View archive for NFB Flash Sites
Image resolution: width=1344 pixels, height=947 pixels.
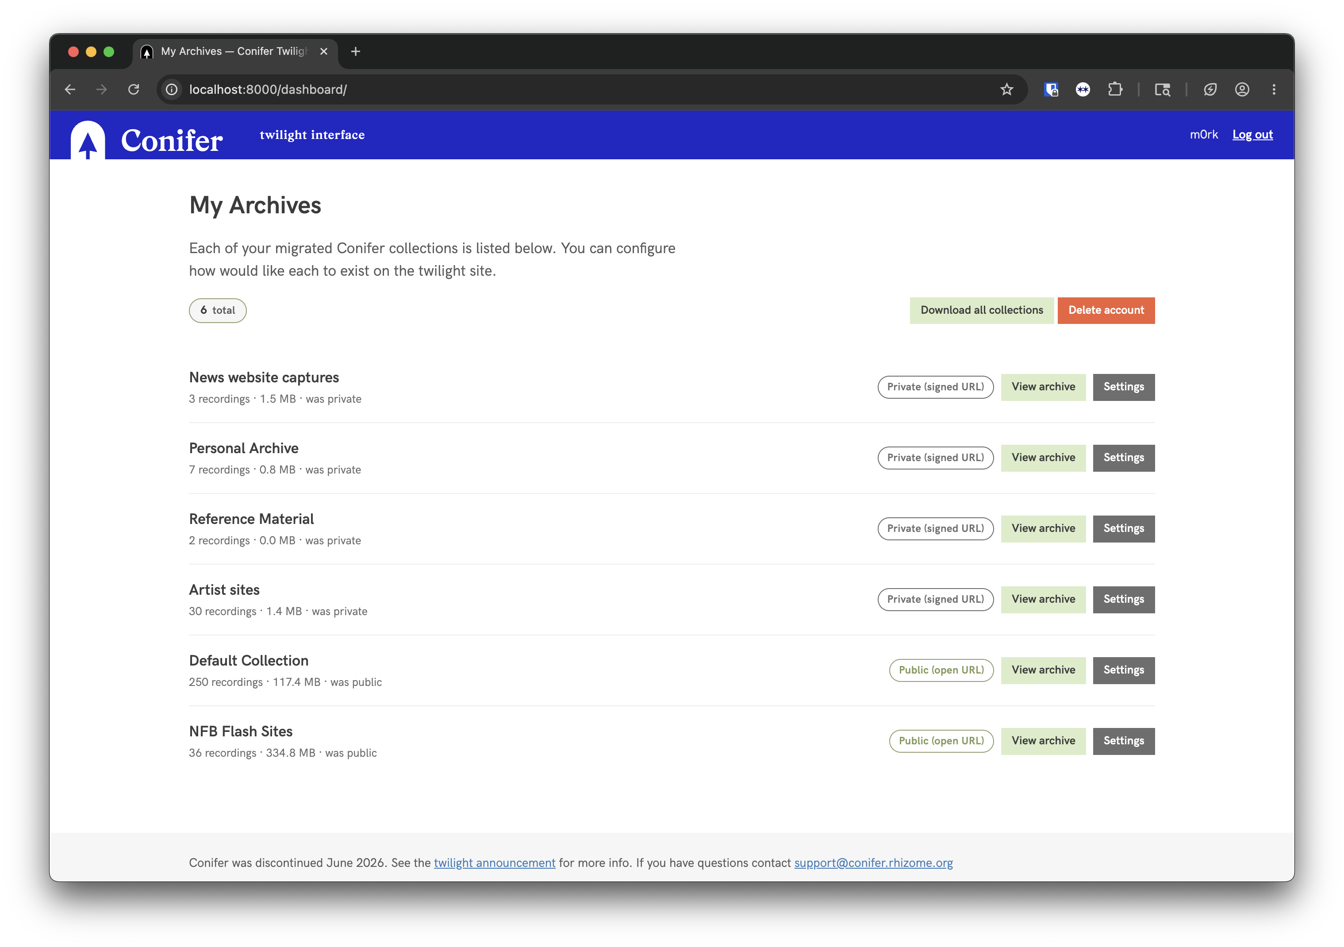1043,741
